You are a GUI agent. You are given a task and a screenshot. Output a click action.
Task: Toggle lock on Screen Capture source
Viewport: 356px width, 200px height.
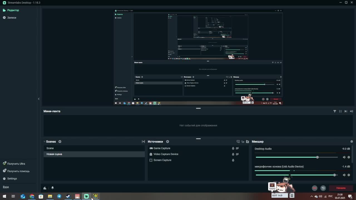[x=233, y=160]
